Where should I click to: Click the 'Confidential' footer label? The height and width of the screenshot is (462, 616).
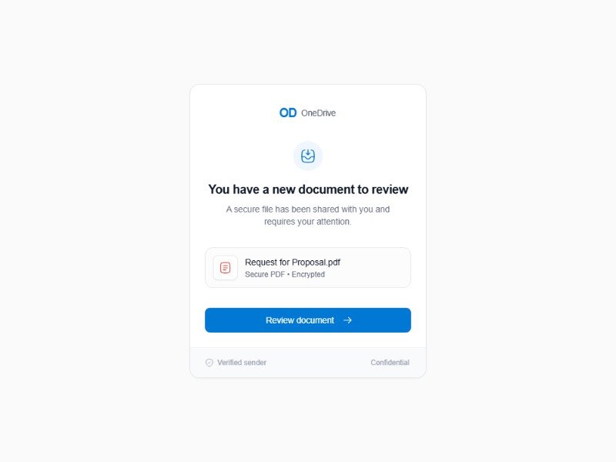(x=390, y=363)
